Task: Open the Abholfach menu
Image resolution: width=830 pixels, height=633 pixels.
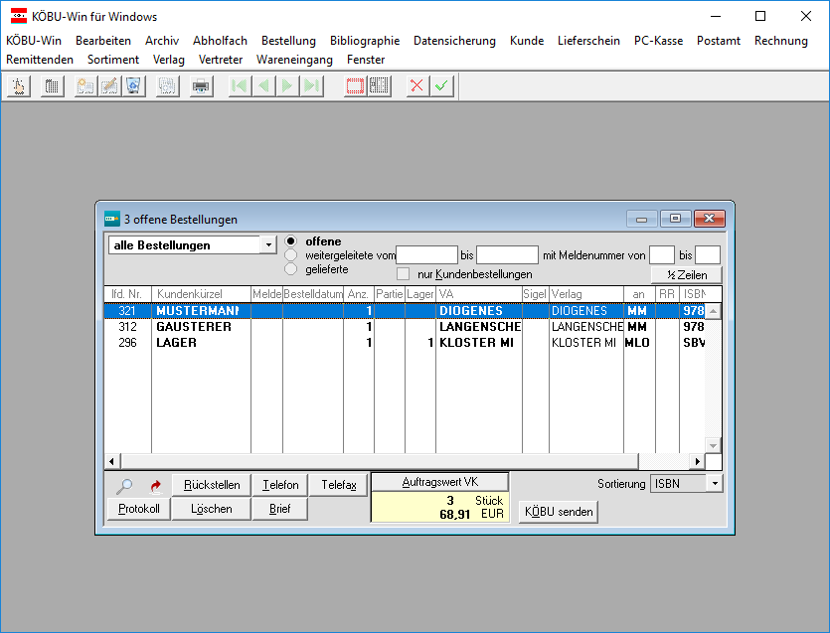Action: click(x=220, y=41)
